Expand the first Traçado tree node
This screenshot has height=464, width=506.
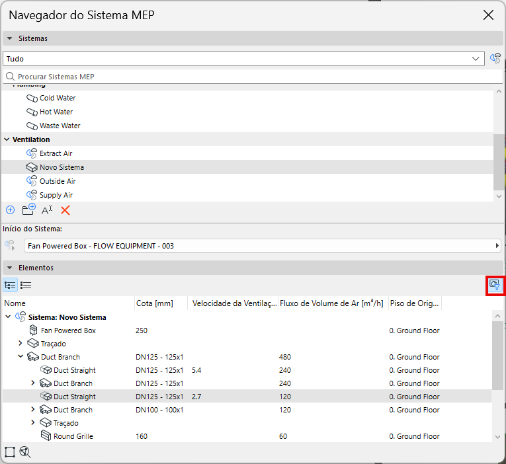click(21, 344)
